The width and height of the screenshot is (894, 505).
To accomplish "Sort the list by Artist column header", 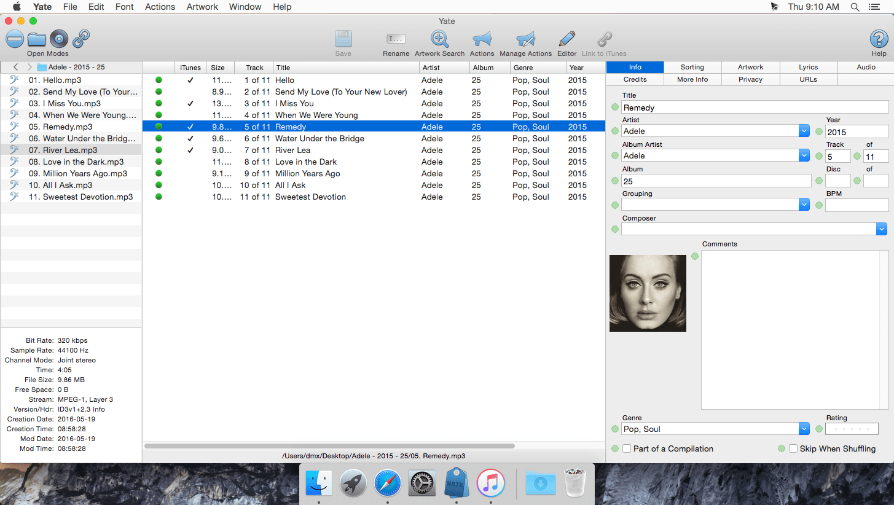I will pyautogui.click(x=444, y=68).
